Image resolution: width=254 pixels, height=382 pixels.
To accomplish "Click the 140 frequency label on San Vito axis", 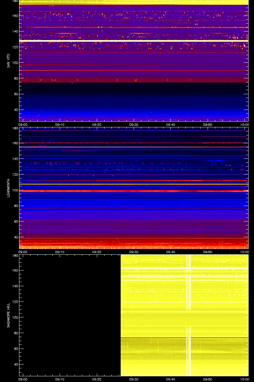I will [x=15, y=31].
